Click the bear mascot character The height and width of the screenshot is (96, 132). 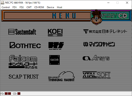[x=96, y=17]
